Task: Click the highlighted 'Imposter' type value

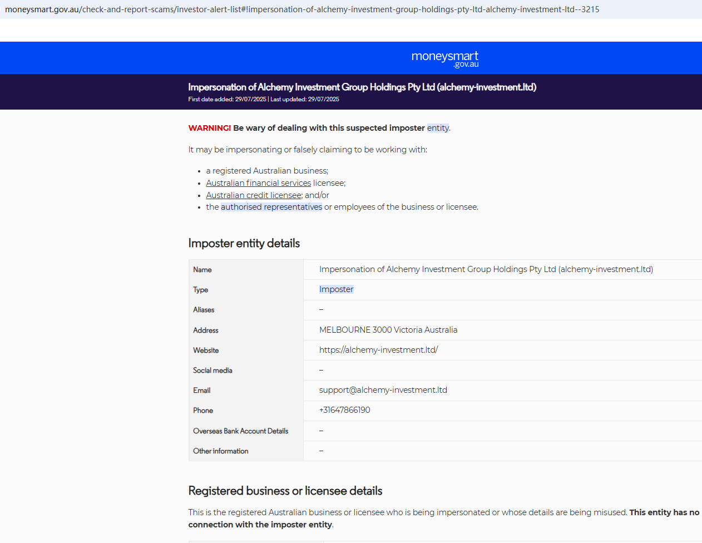Action: [x=336, y=289]
